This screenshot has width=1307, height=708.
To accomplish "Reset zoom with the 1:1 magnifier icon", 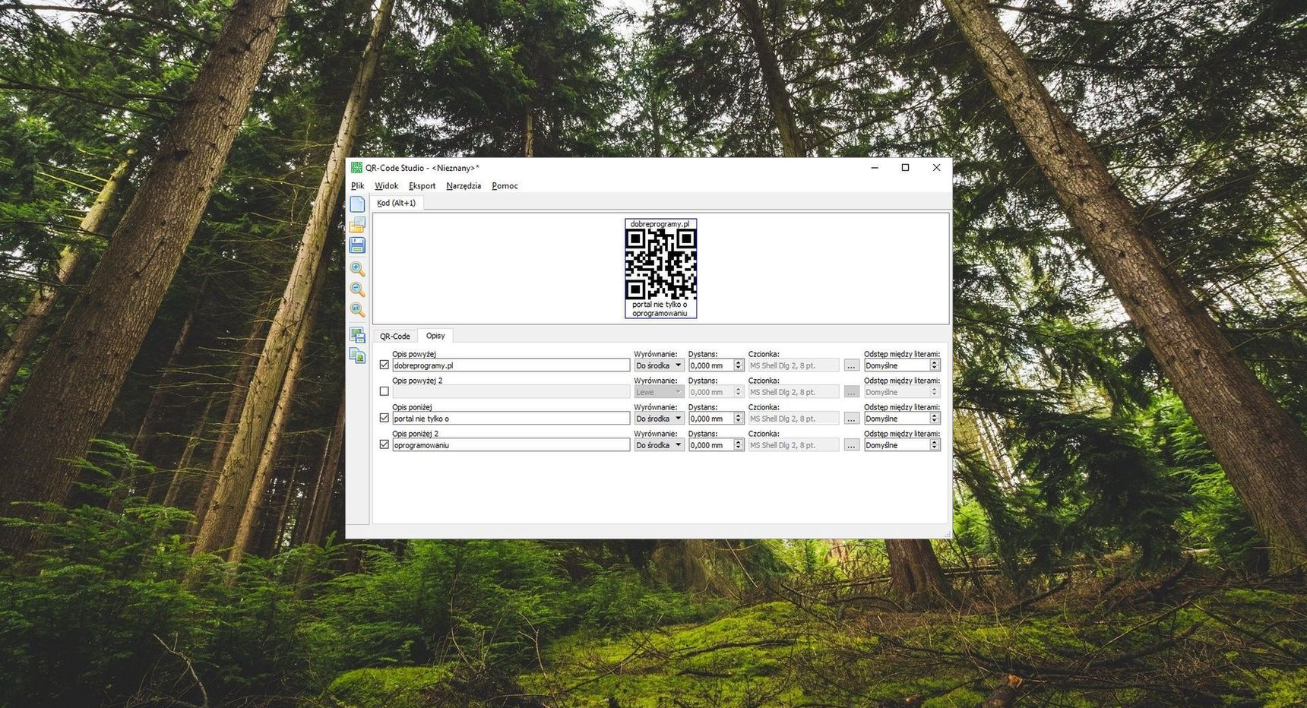I will (x=357, y=310).
